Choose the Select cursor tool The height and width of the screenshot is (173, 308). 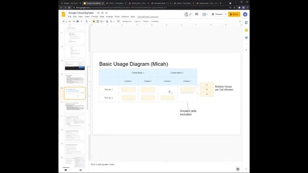(x=94, y=21)
